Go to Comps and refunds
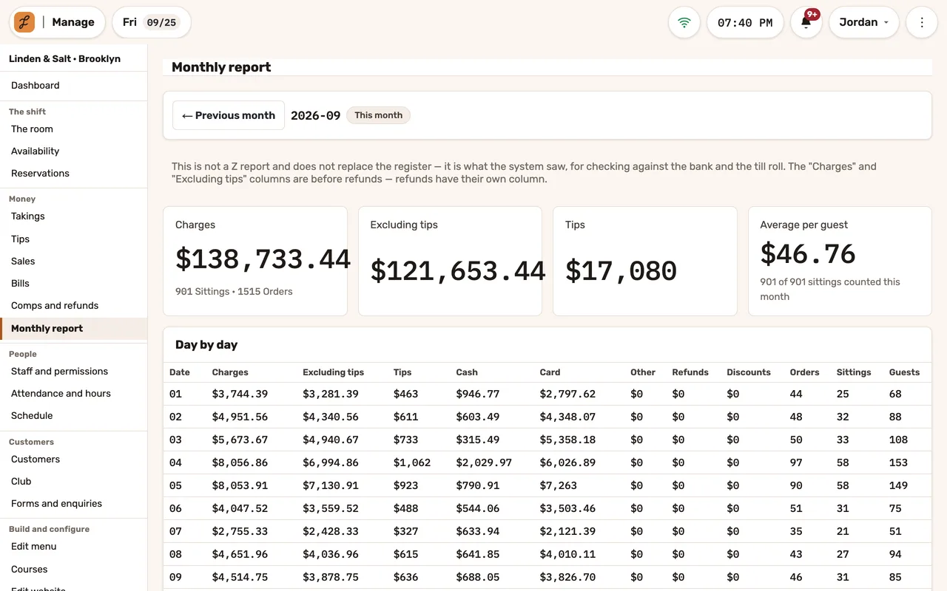This screenshot has width=947, height=591. coord(74,306)
